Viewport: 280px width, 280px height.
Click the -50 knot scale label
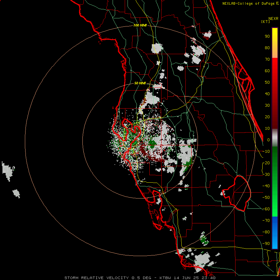click(266, 198)
